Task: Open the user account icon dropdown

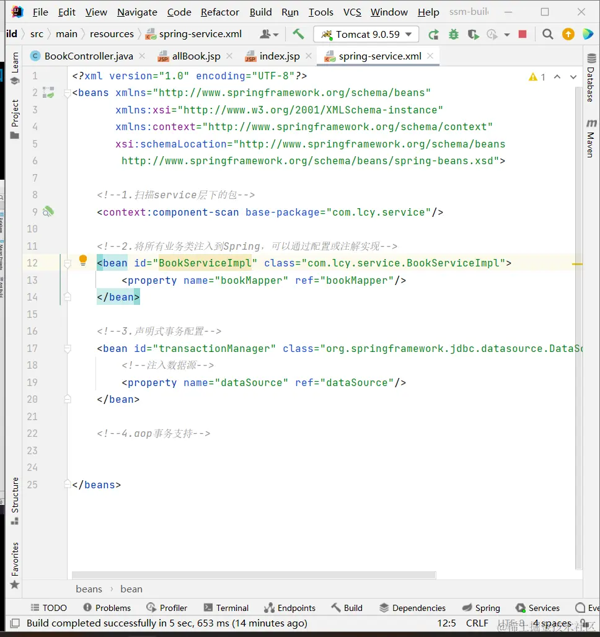Action: 269,35
